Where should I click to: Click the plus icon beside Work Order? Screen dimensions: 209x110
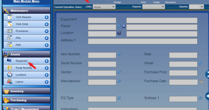tap(47, 24)
